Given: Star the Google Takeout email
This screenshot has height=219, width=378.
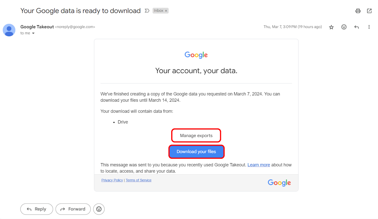Looking at the screenshot, I should coord(331,27).
